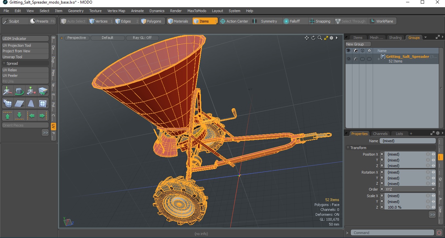This screenshot has width=445, height=238.
Task: Switch to the Shading tab
Action: (395, 38)
